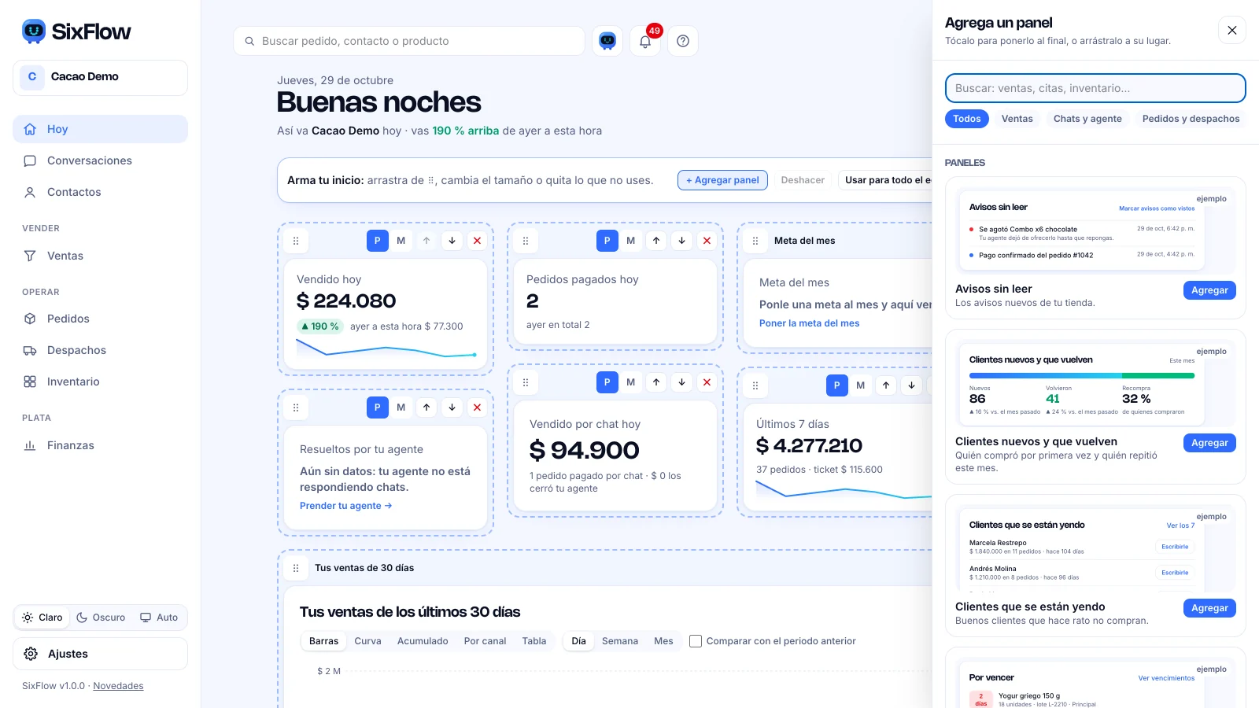Focus the panel search field Buscar: ventas, citas

[1095, 88]
